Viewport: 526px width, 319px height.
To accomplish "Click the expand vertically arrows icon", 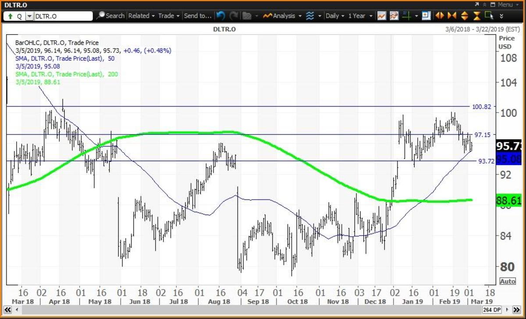I will (x=465, y=16).
